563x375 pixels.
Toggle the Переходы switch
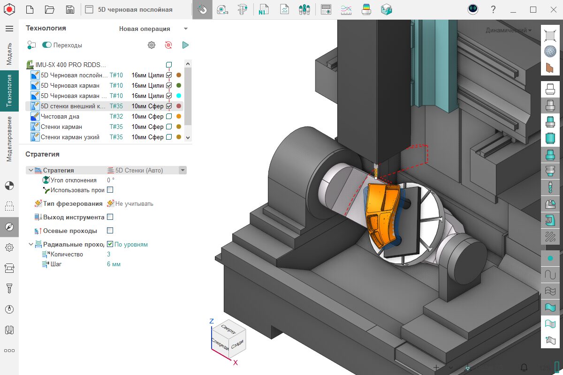point(47,45)
